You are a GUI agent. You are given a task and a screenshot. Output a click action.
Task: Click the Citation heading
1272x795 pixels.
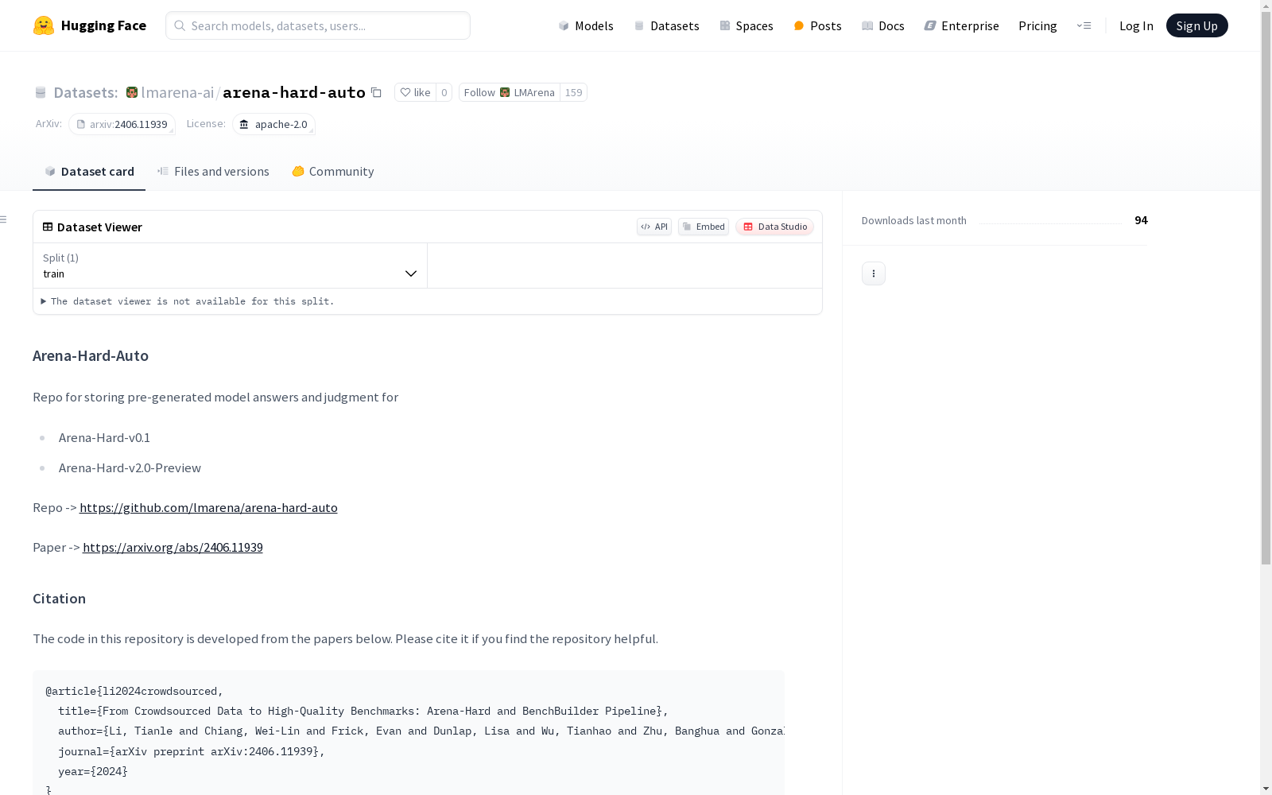[x=59, y=599]
